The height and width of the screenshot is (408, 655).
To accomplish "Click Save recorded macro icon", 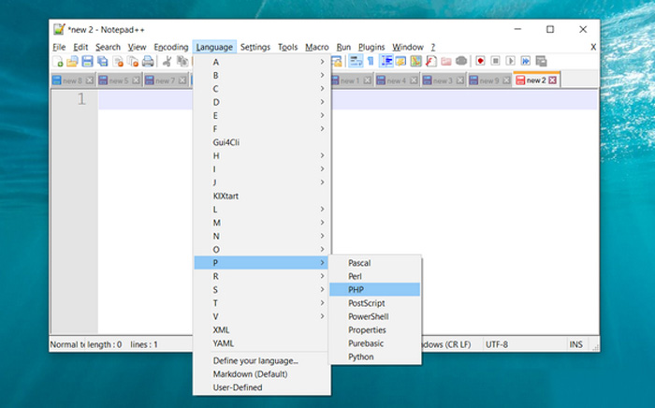I will [541, 62].
